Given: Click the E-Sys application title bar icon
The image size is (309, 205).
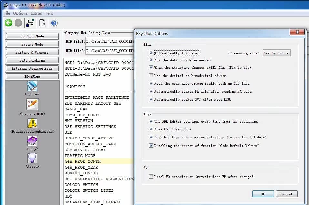Looking at the screenshot, I should (x=6, y=5).
